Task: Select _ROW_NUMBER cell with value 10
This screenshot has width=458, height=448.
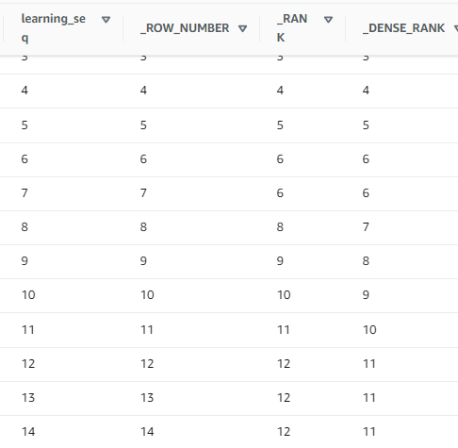Action: pos(147,295)
